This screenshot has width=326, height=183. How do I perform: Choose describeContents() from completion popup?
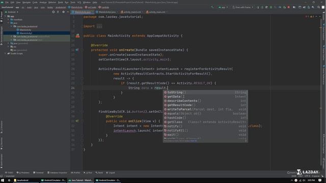pos(205,101)
